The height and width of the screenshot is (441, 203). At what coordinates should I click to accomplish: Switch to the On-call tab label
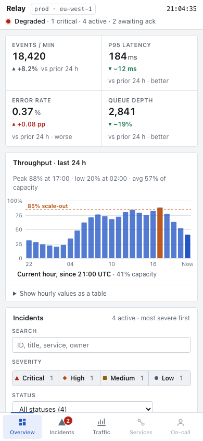[181, 432]
